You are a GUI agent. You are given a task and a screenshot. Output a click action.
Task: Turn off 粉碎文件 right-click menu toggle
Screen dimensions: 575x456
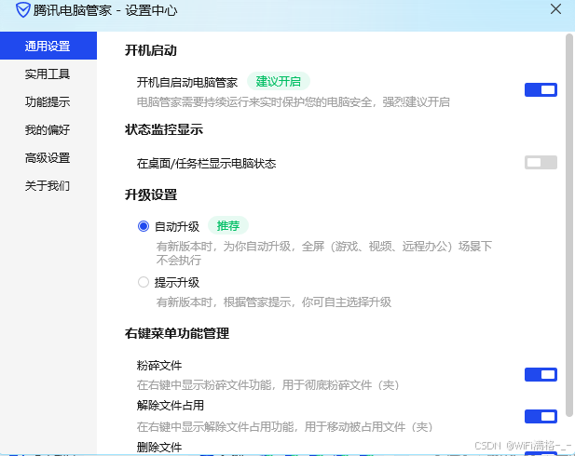[541, 374]
